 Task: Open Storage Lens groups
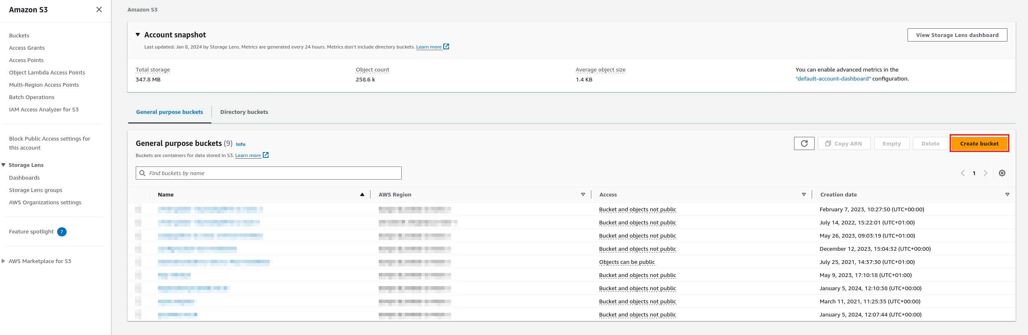click(36, 190)
